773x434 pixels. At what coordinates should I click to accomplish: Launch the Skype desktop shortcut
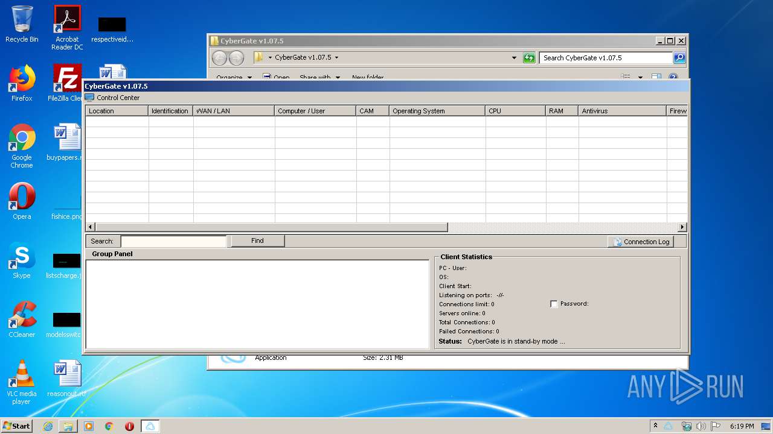coord(22,260)
